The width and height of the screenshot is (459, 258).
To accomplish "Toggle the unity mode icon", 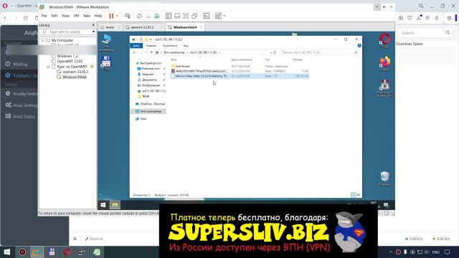I will pos(194,16).
